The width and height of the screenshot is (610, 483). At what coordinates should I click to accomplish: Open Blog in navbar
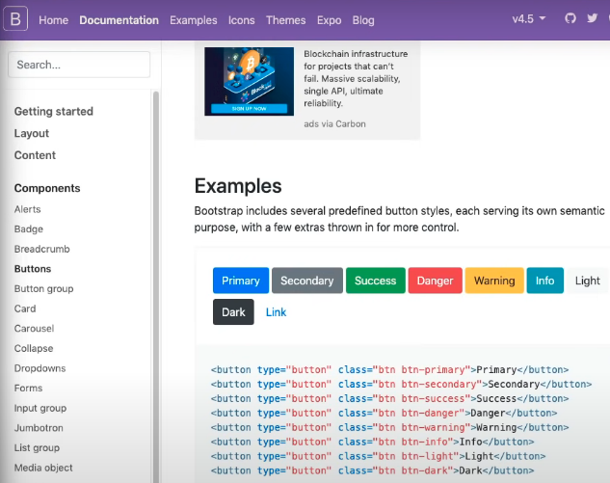[363, 20]
